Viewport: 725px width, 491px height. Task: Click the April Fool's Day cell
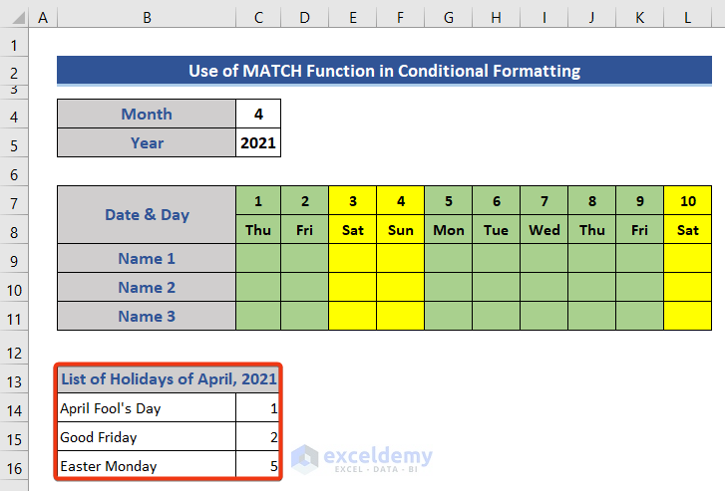(x=147, y=408)
